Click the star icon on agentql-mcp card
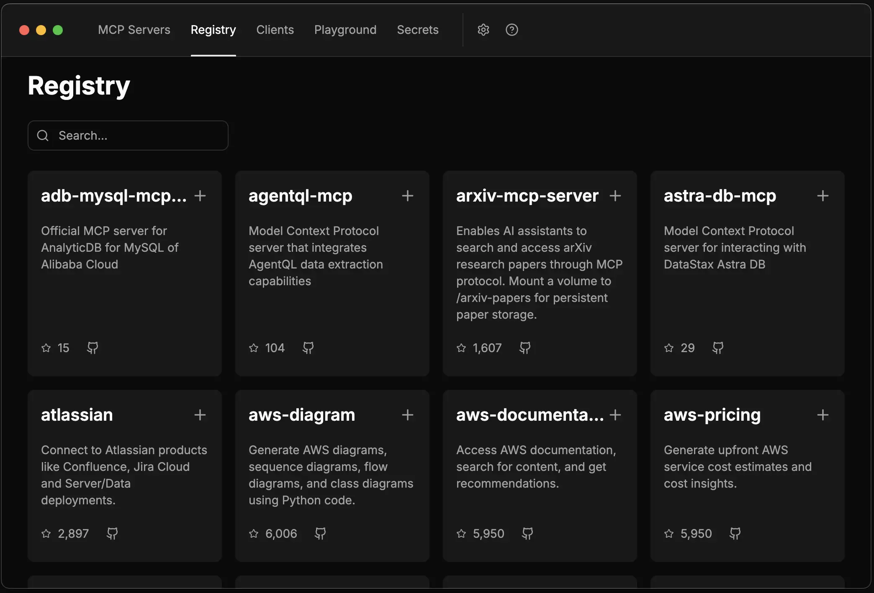Screen dimensions: 874x593 [x=254, y=348]
